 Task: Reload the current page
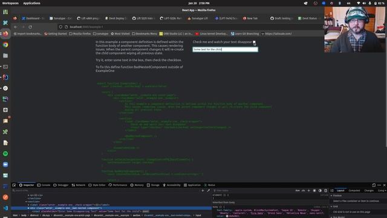[x=30, y=27]
